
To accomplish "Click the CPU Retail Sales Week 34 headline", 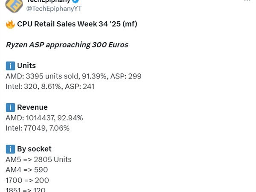I will (77, 24).
